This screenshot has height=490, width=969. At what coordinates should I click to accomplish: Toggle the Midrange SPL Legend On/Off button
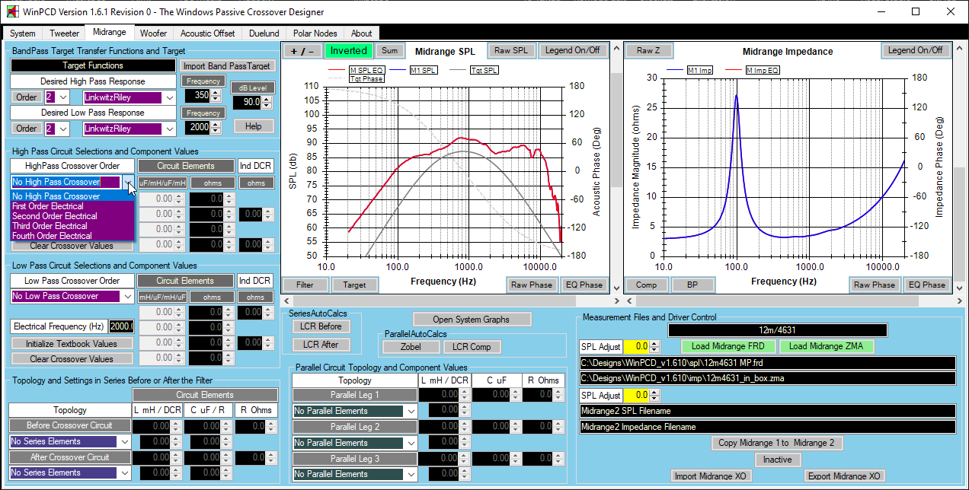coord(572,51)
